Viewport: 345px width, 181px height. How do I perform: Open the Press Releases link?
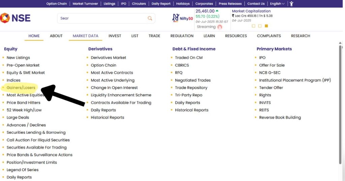(x=230, y=3)
